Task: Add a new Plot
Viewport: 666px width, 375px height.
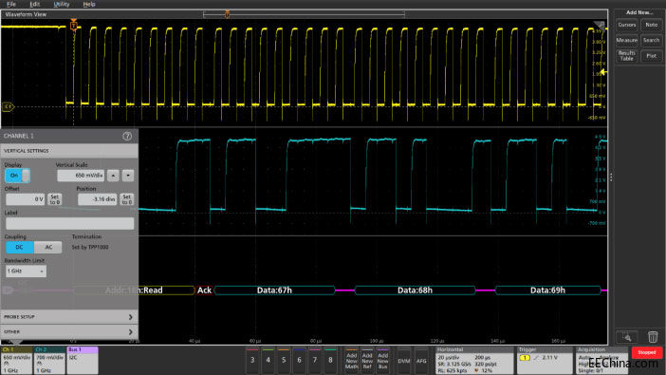Action: (651, 56)
